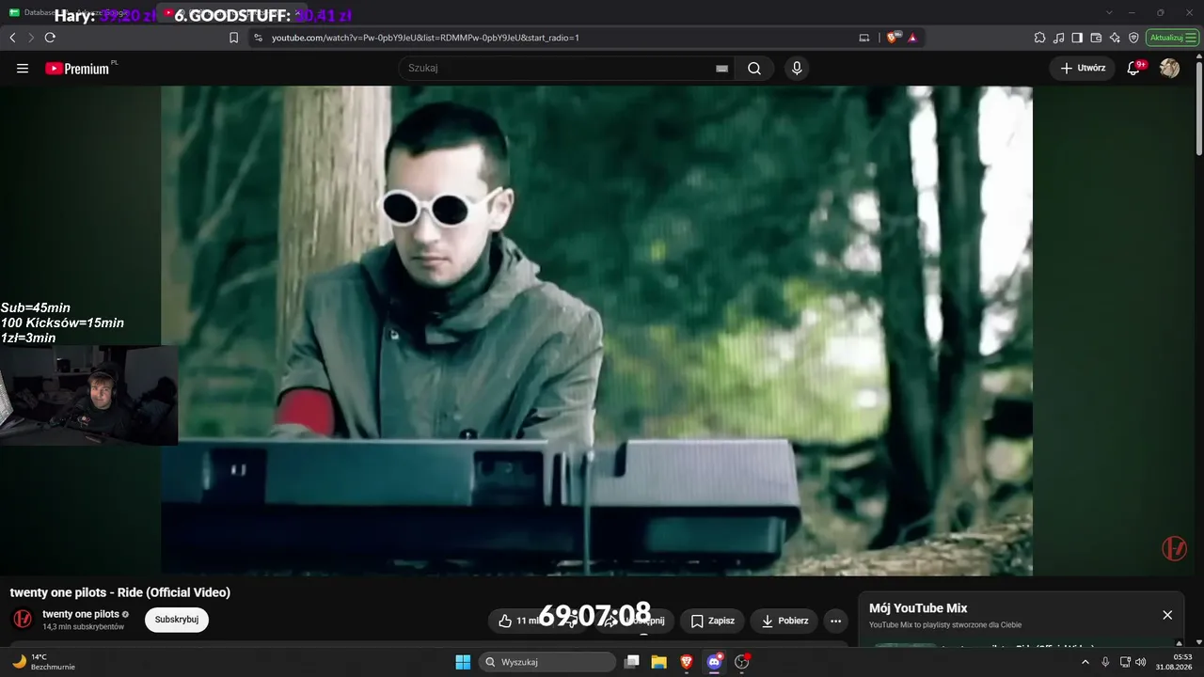This screenshot has height=677, width=1204.
Task: Click the twenty one pilots channel avatar
Action: click(23, 619)
